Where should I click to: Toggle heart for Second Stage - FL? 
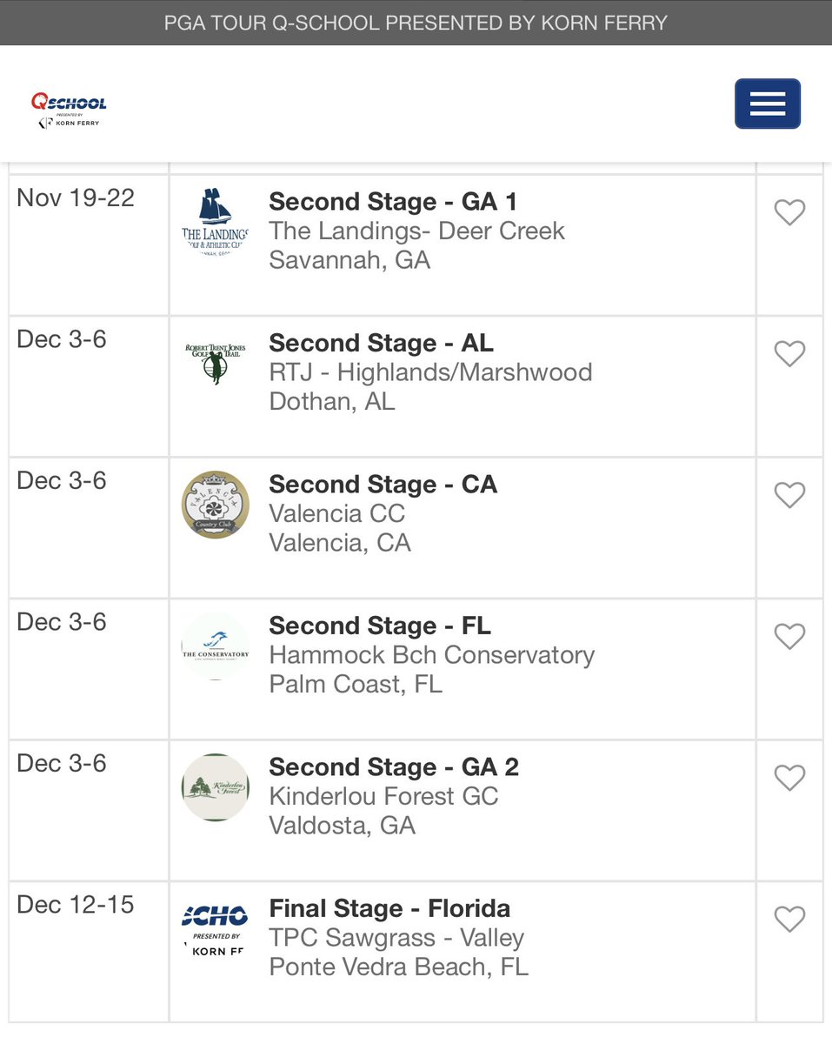789,637
